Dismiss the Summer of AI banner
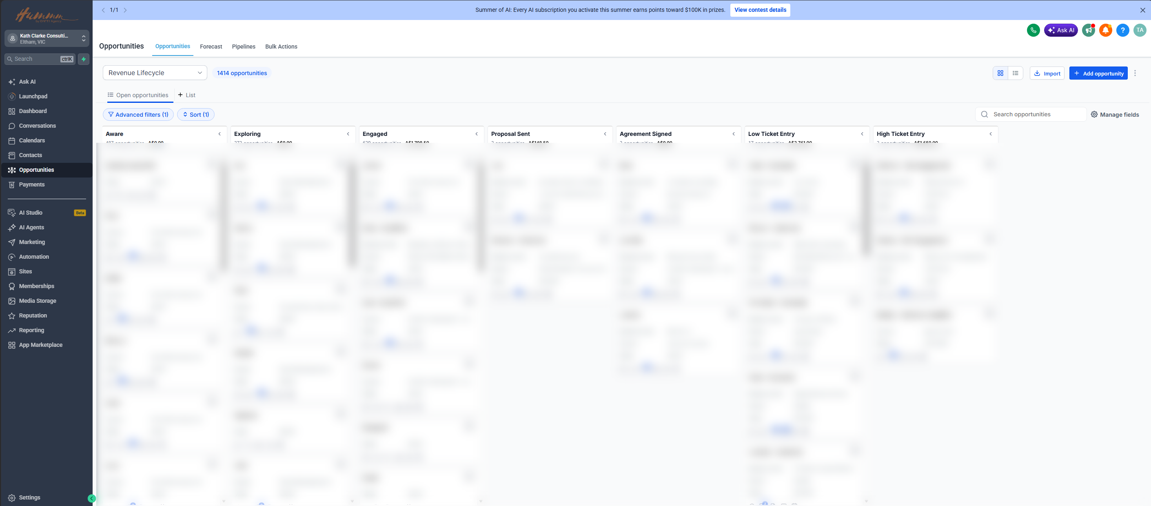Screen dimensions: 1151x506 pos(1142,10)
